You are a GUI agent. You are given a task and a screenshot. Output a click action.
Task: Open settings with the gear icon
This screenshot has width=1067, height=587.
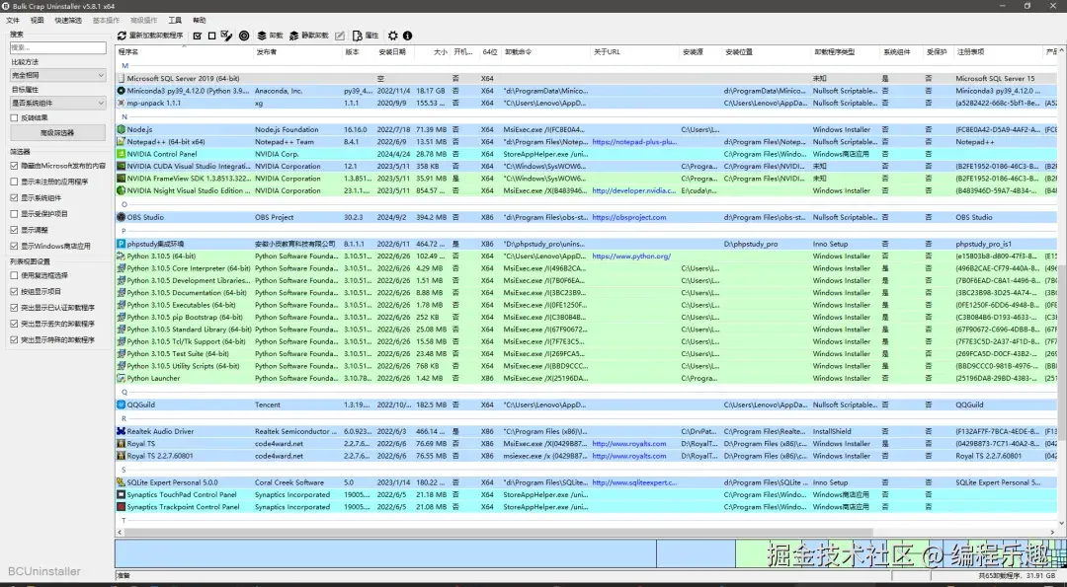(392, 36)
